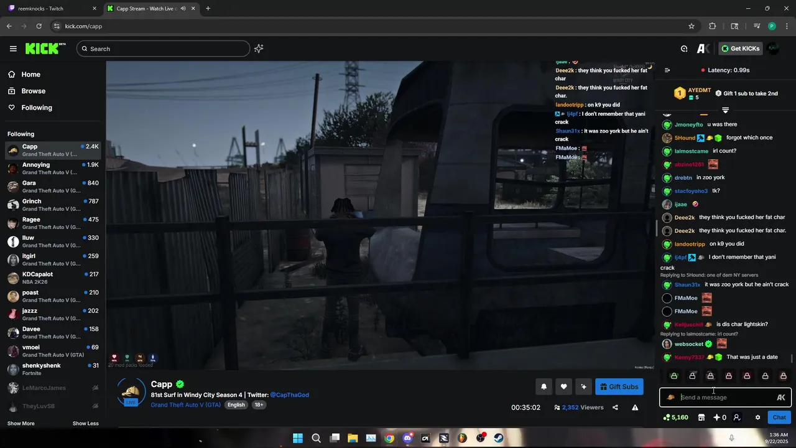
Task: Open Discord from taskbar
Action: click(407, 438)
